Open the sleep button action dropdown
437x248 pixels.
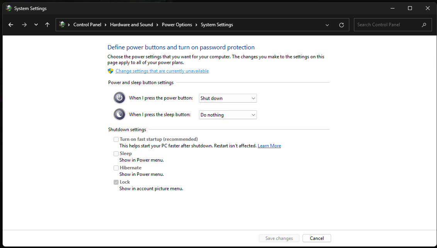point(228,115)
